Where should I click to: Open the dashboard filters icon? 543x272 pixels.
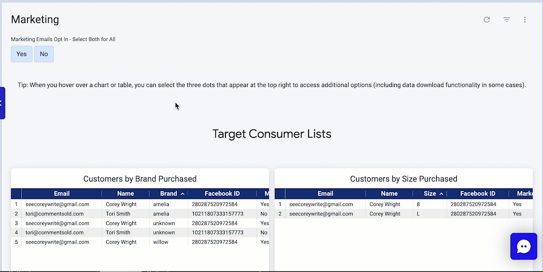click(x=506, y=19)
